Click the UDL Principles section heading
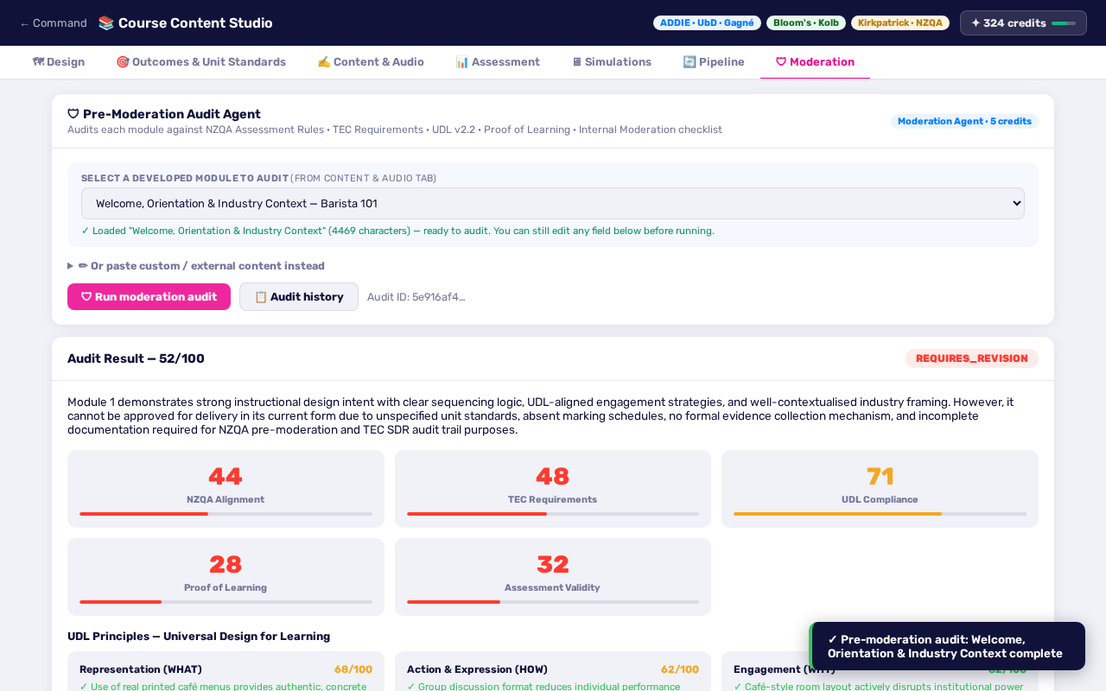This screenshot has height=691, width=1106. point(199,637)
